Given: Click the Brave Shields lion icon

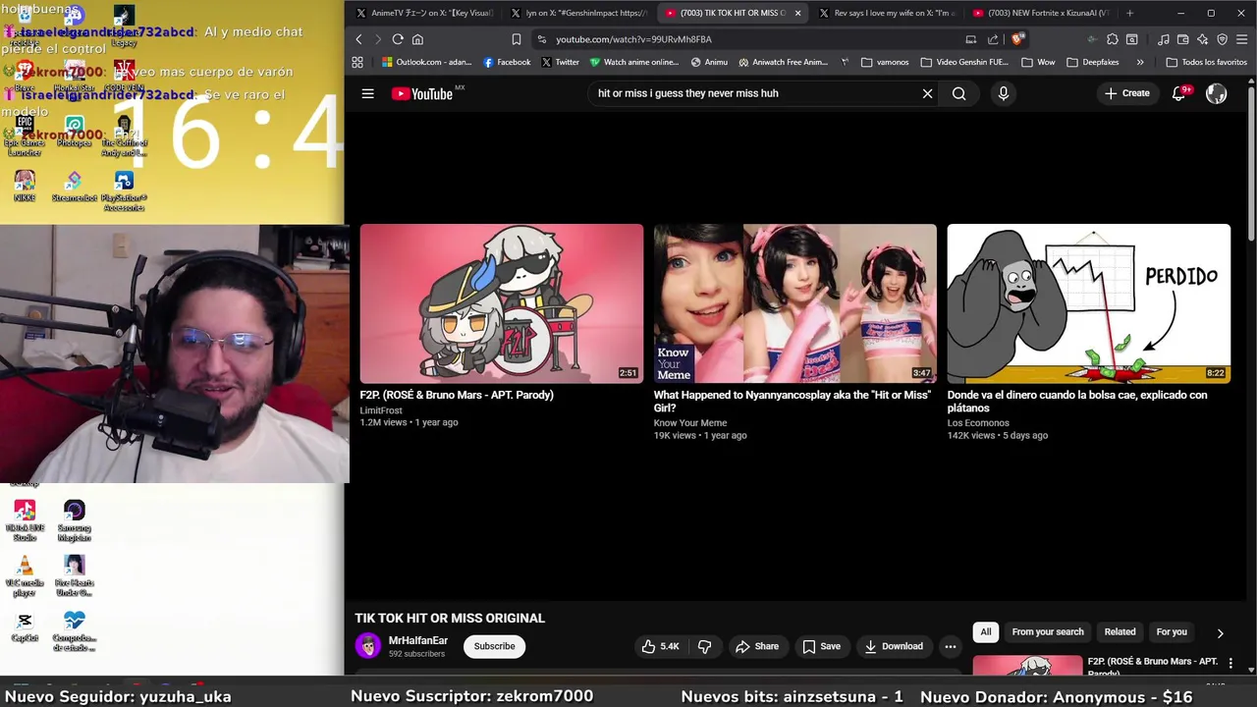Looking at the screenshot, I should point(1018,39).
